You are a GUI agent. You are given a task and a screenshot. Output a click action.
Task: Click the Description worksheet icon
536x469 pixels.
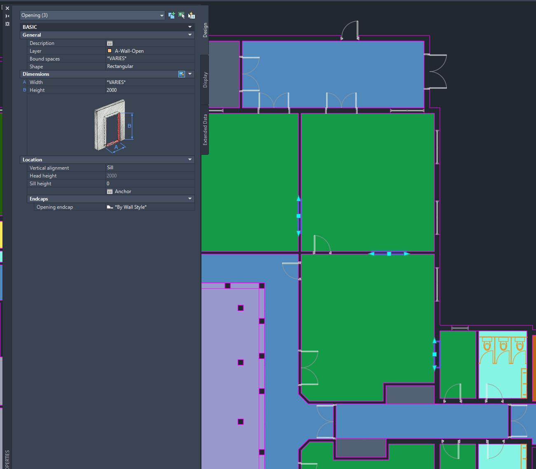pos(110,43)
